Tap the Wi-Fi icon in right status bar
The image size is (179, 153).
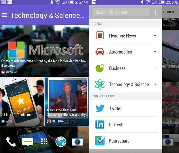click(148, 2)
